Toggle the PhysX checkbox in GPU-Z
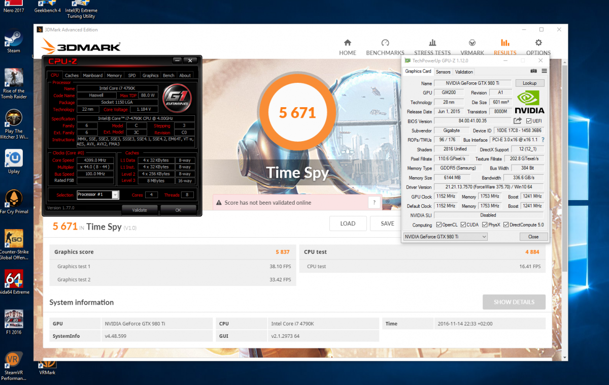This screenshot has width=609, height=385. pyautogui.click(x=484, y=225)
